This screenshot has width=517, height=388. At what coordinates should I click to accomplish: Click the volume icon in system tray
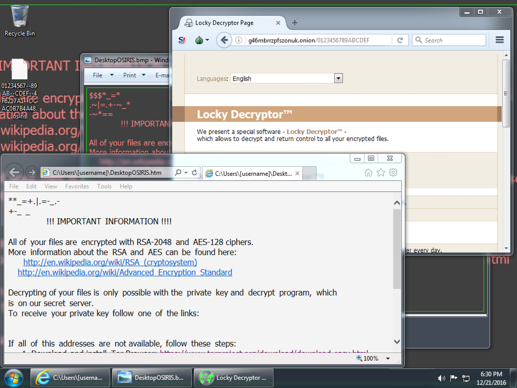[442, 378]
